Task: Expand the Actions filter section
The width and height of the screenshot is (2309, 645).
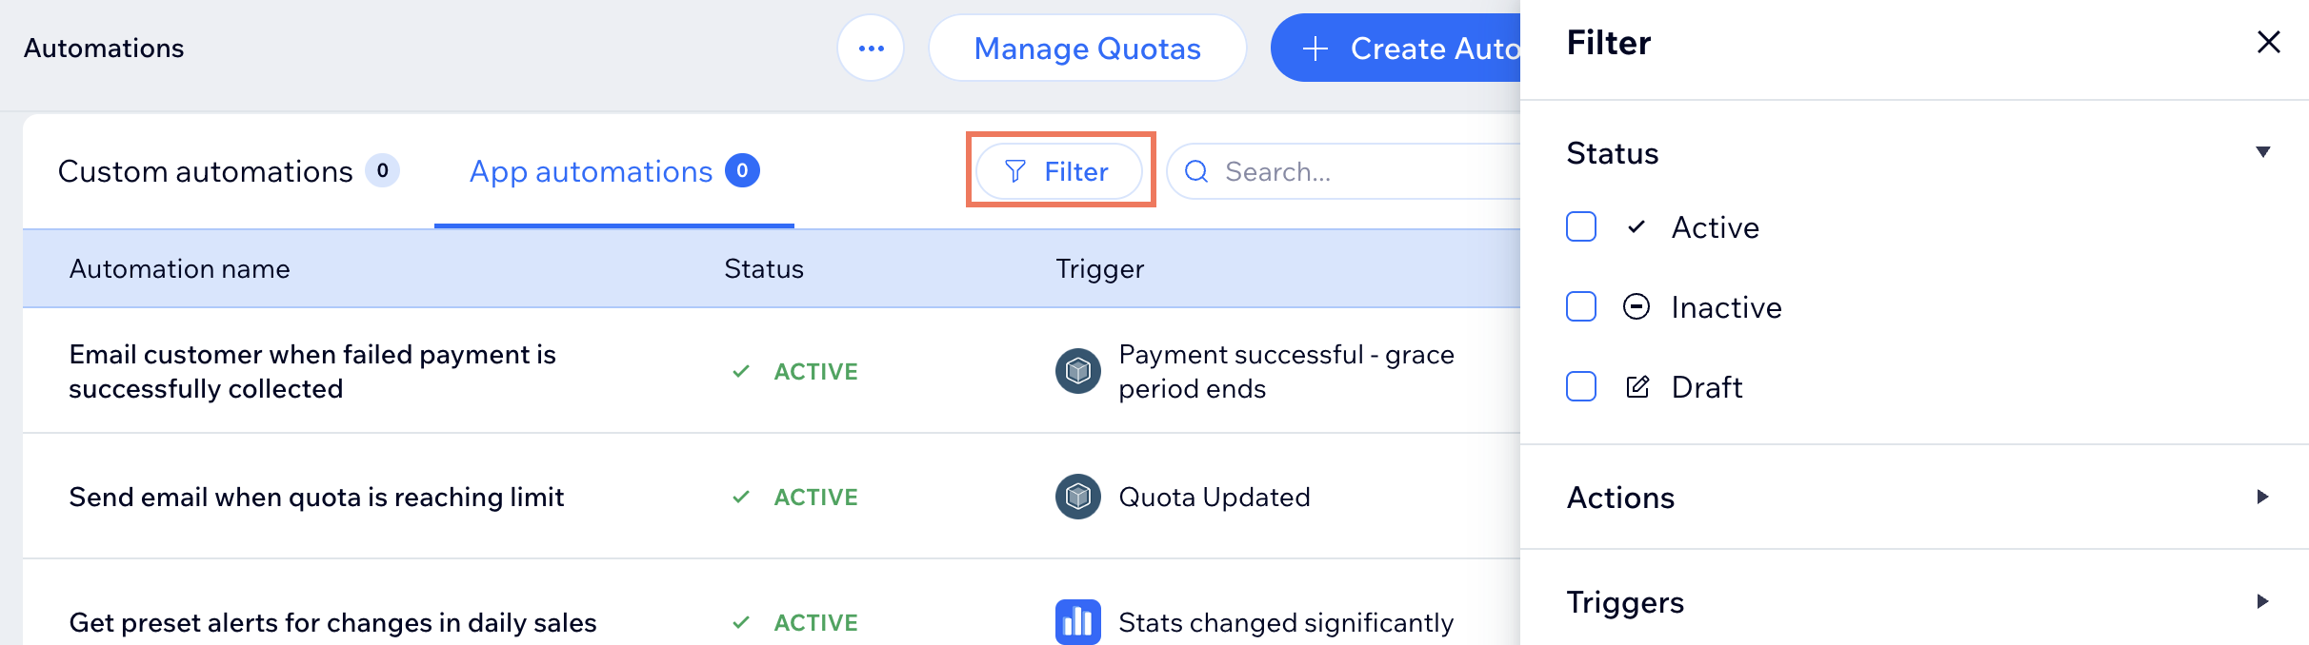Action: [x=2262, y=498]
